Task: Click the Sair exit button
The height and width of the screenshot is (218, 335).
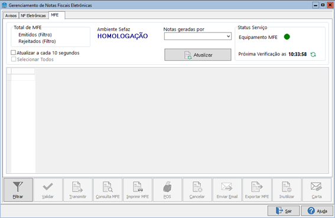Action: (284, 211)
